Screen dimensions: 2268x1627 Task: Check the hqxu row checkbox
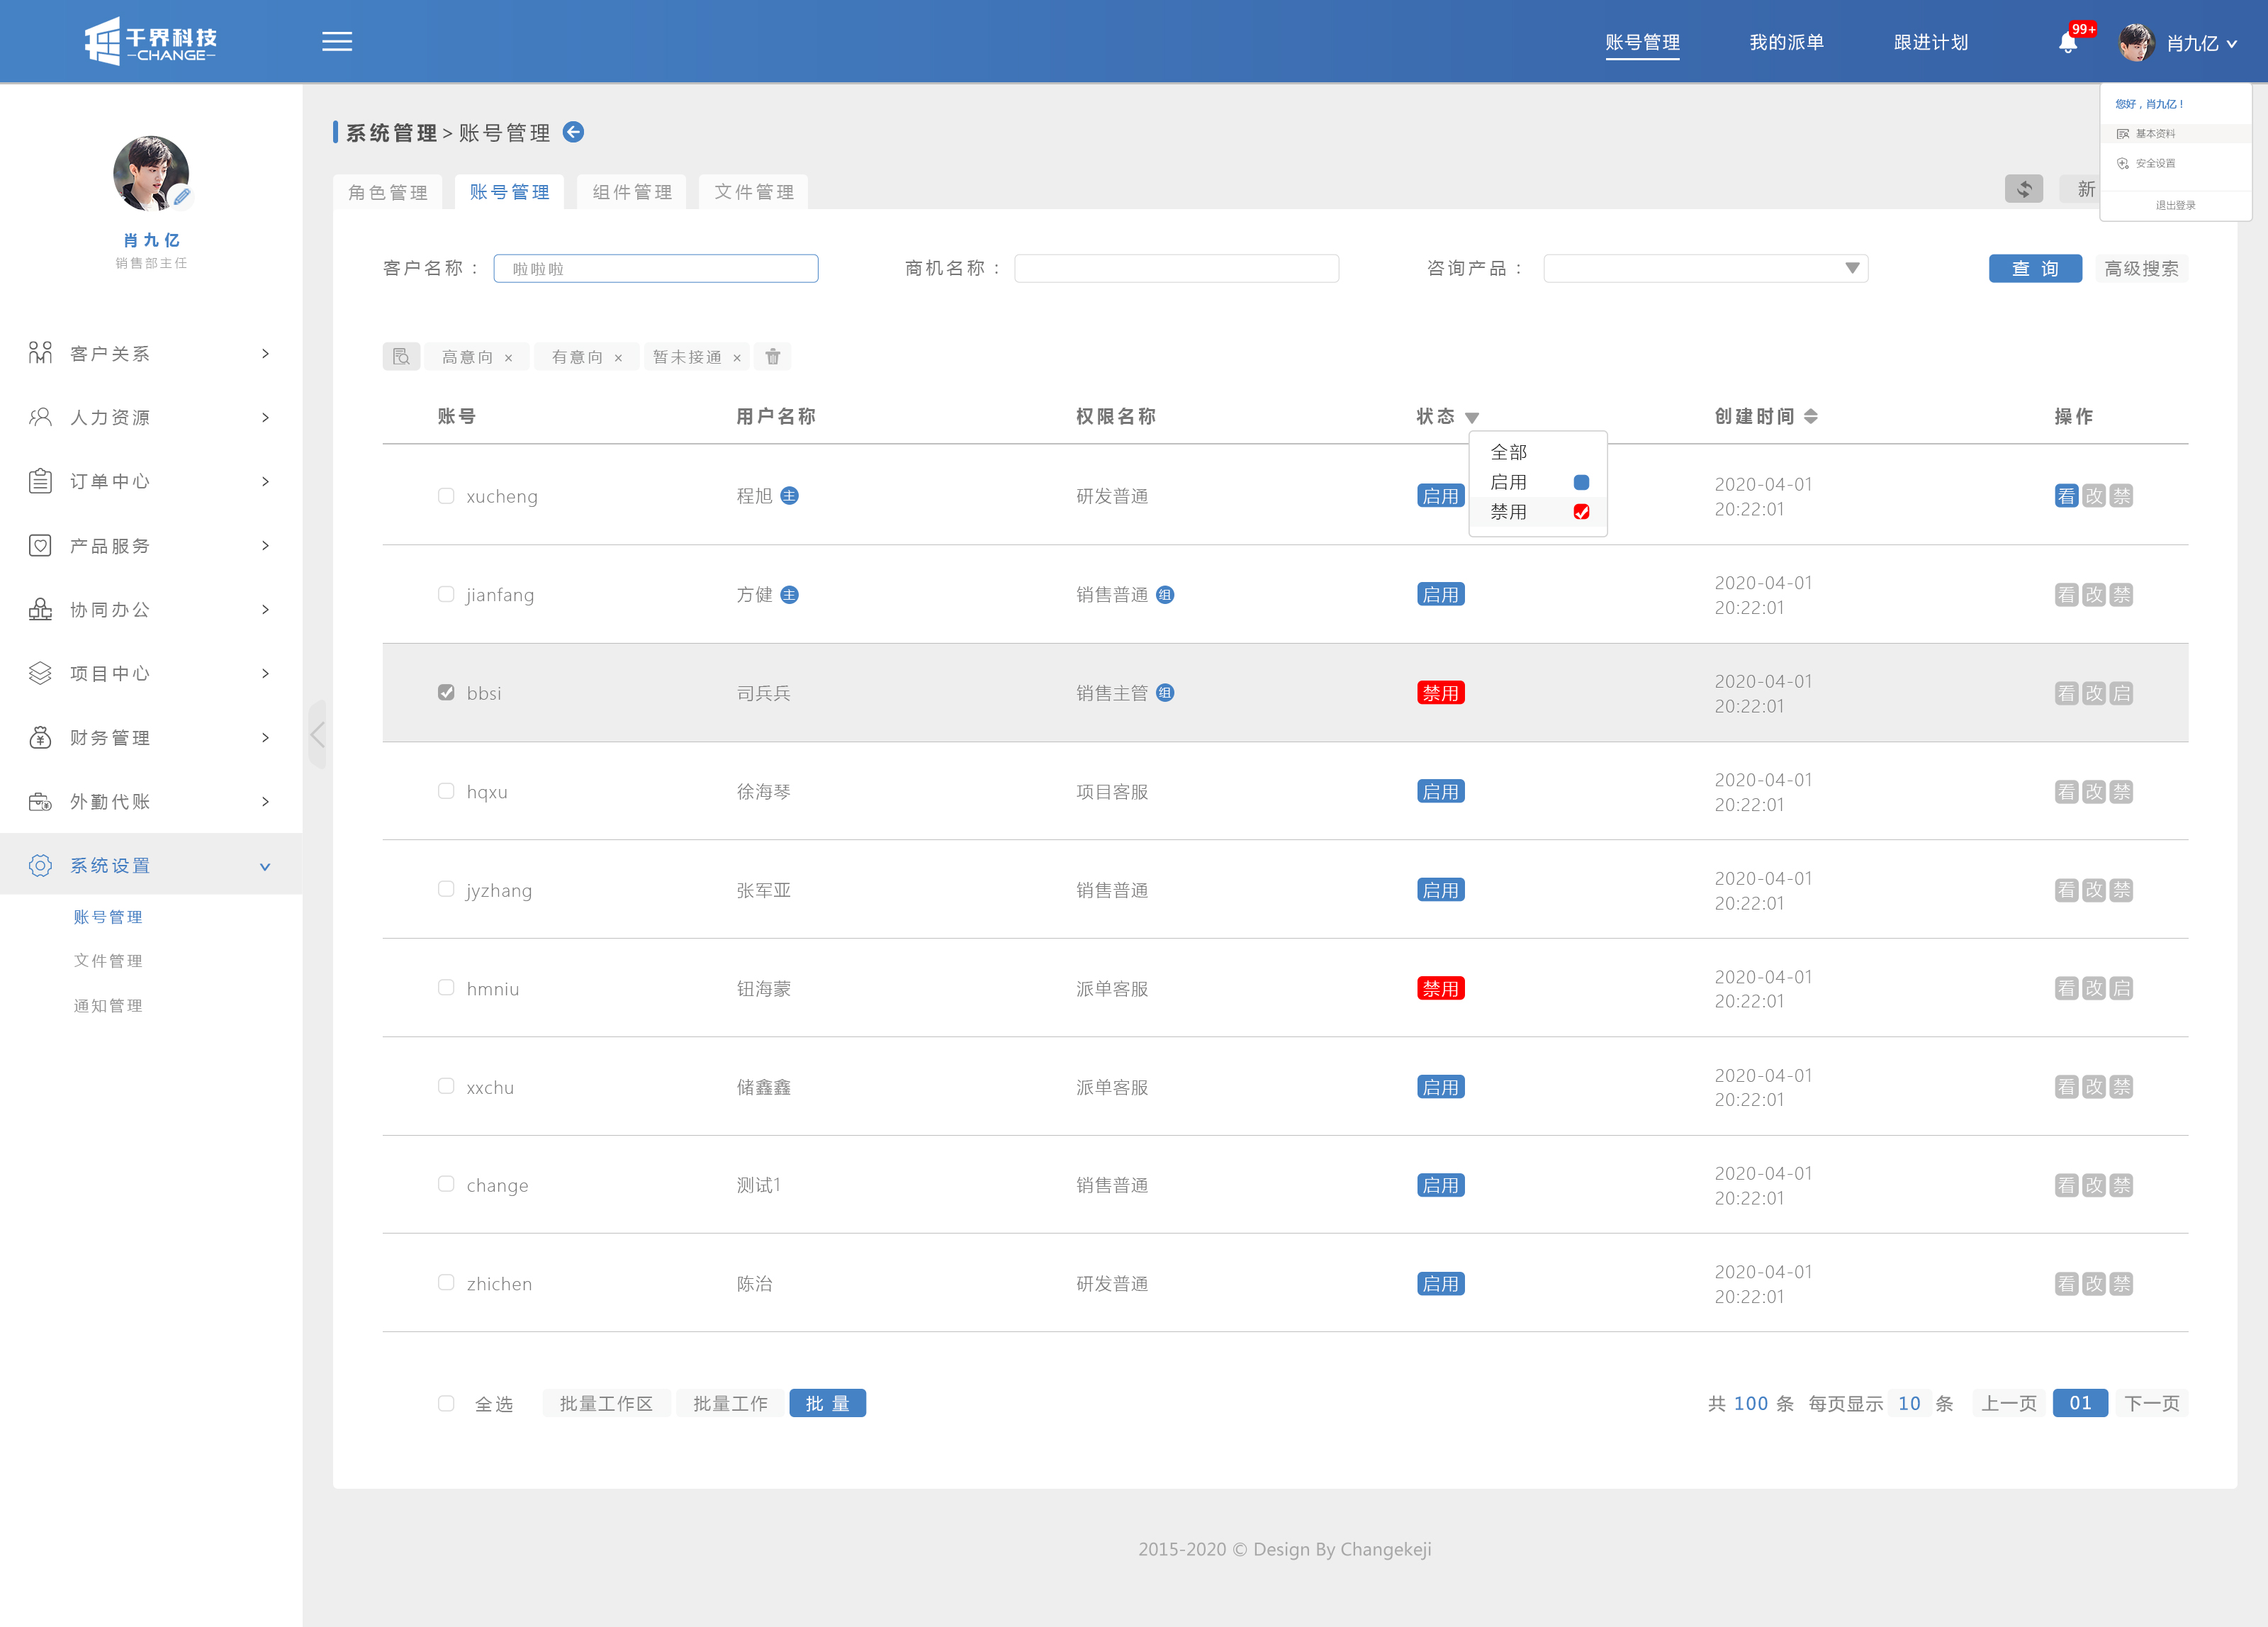(446, 791)
